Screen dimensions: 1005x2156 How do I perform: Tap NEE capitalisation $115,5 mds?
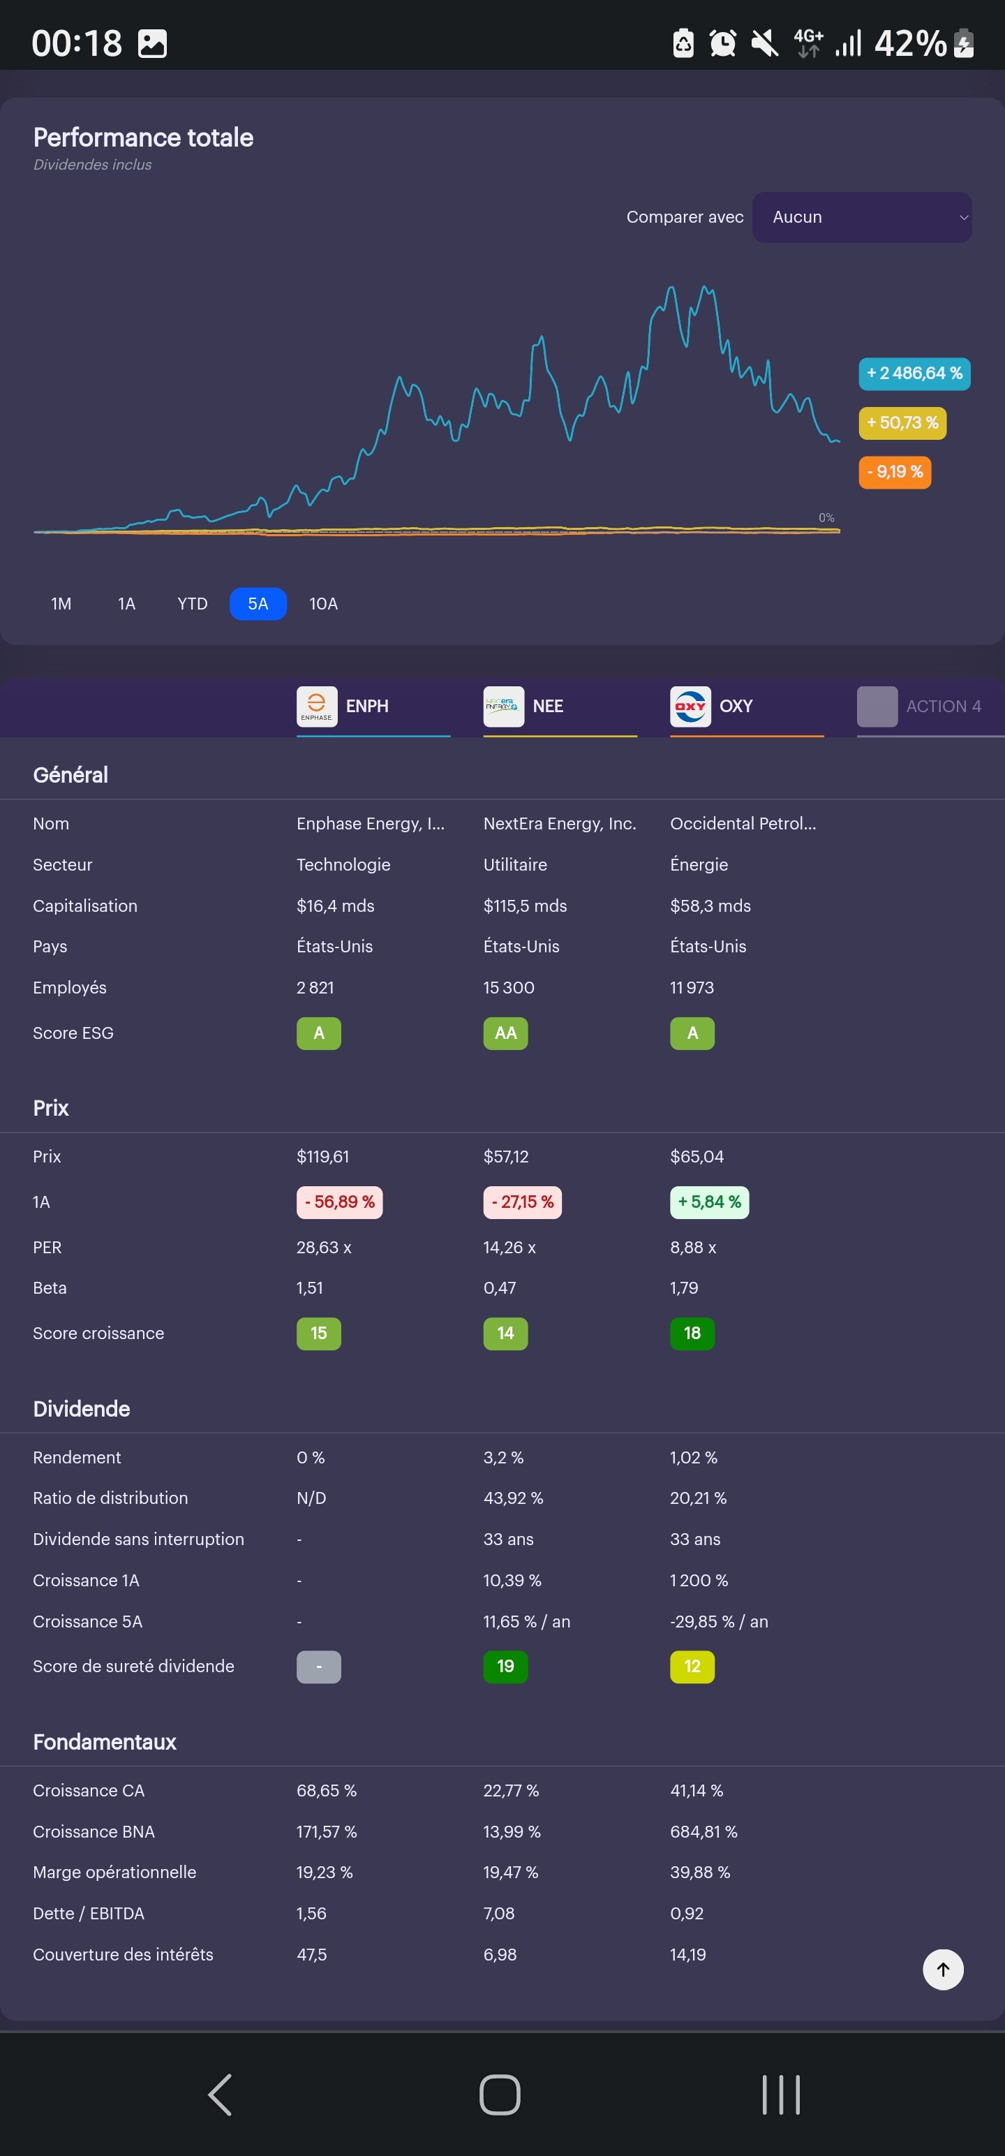tap(526, 906)
